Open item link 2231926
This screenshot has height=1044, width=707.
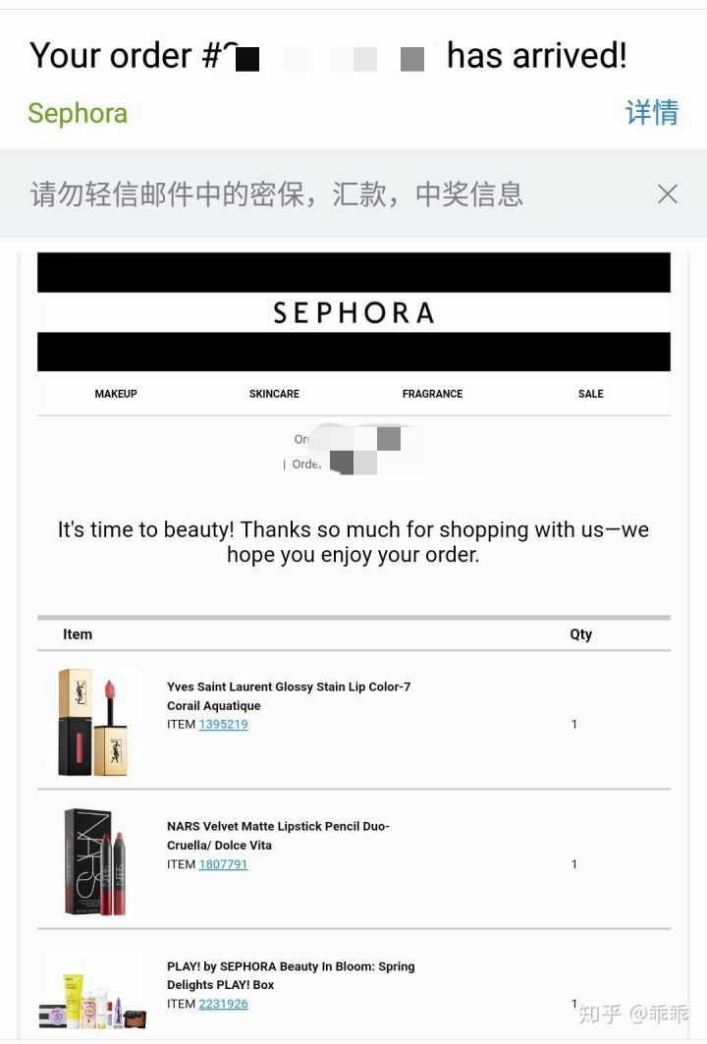223,1004
